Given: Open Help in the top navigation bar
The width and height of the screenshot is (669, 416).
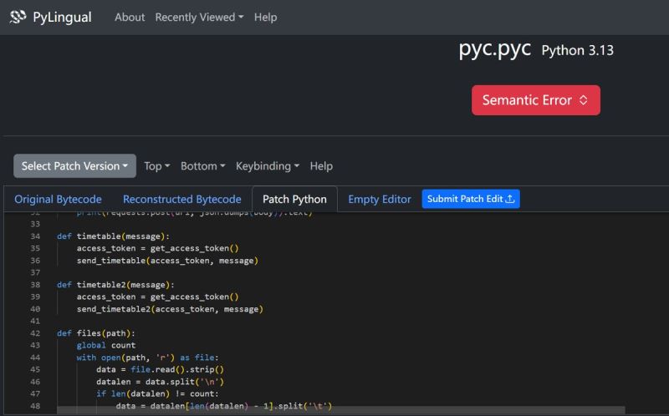Looking at the screenshot, I should point(265,17).
